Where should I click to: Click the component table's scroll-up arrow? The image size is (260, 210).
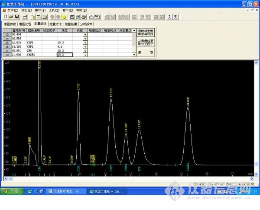coord(134,30)
